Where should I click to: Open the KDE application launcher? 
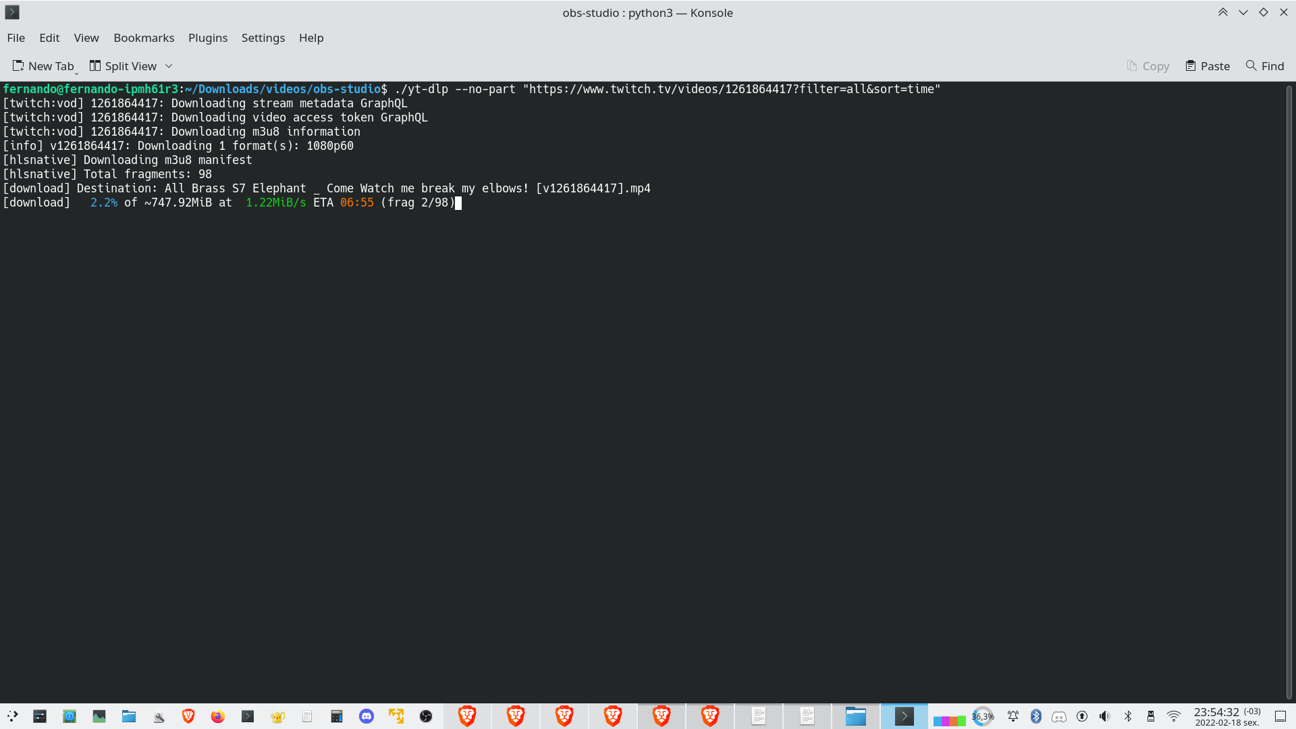[x=12, y=716]
